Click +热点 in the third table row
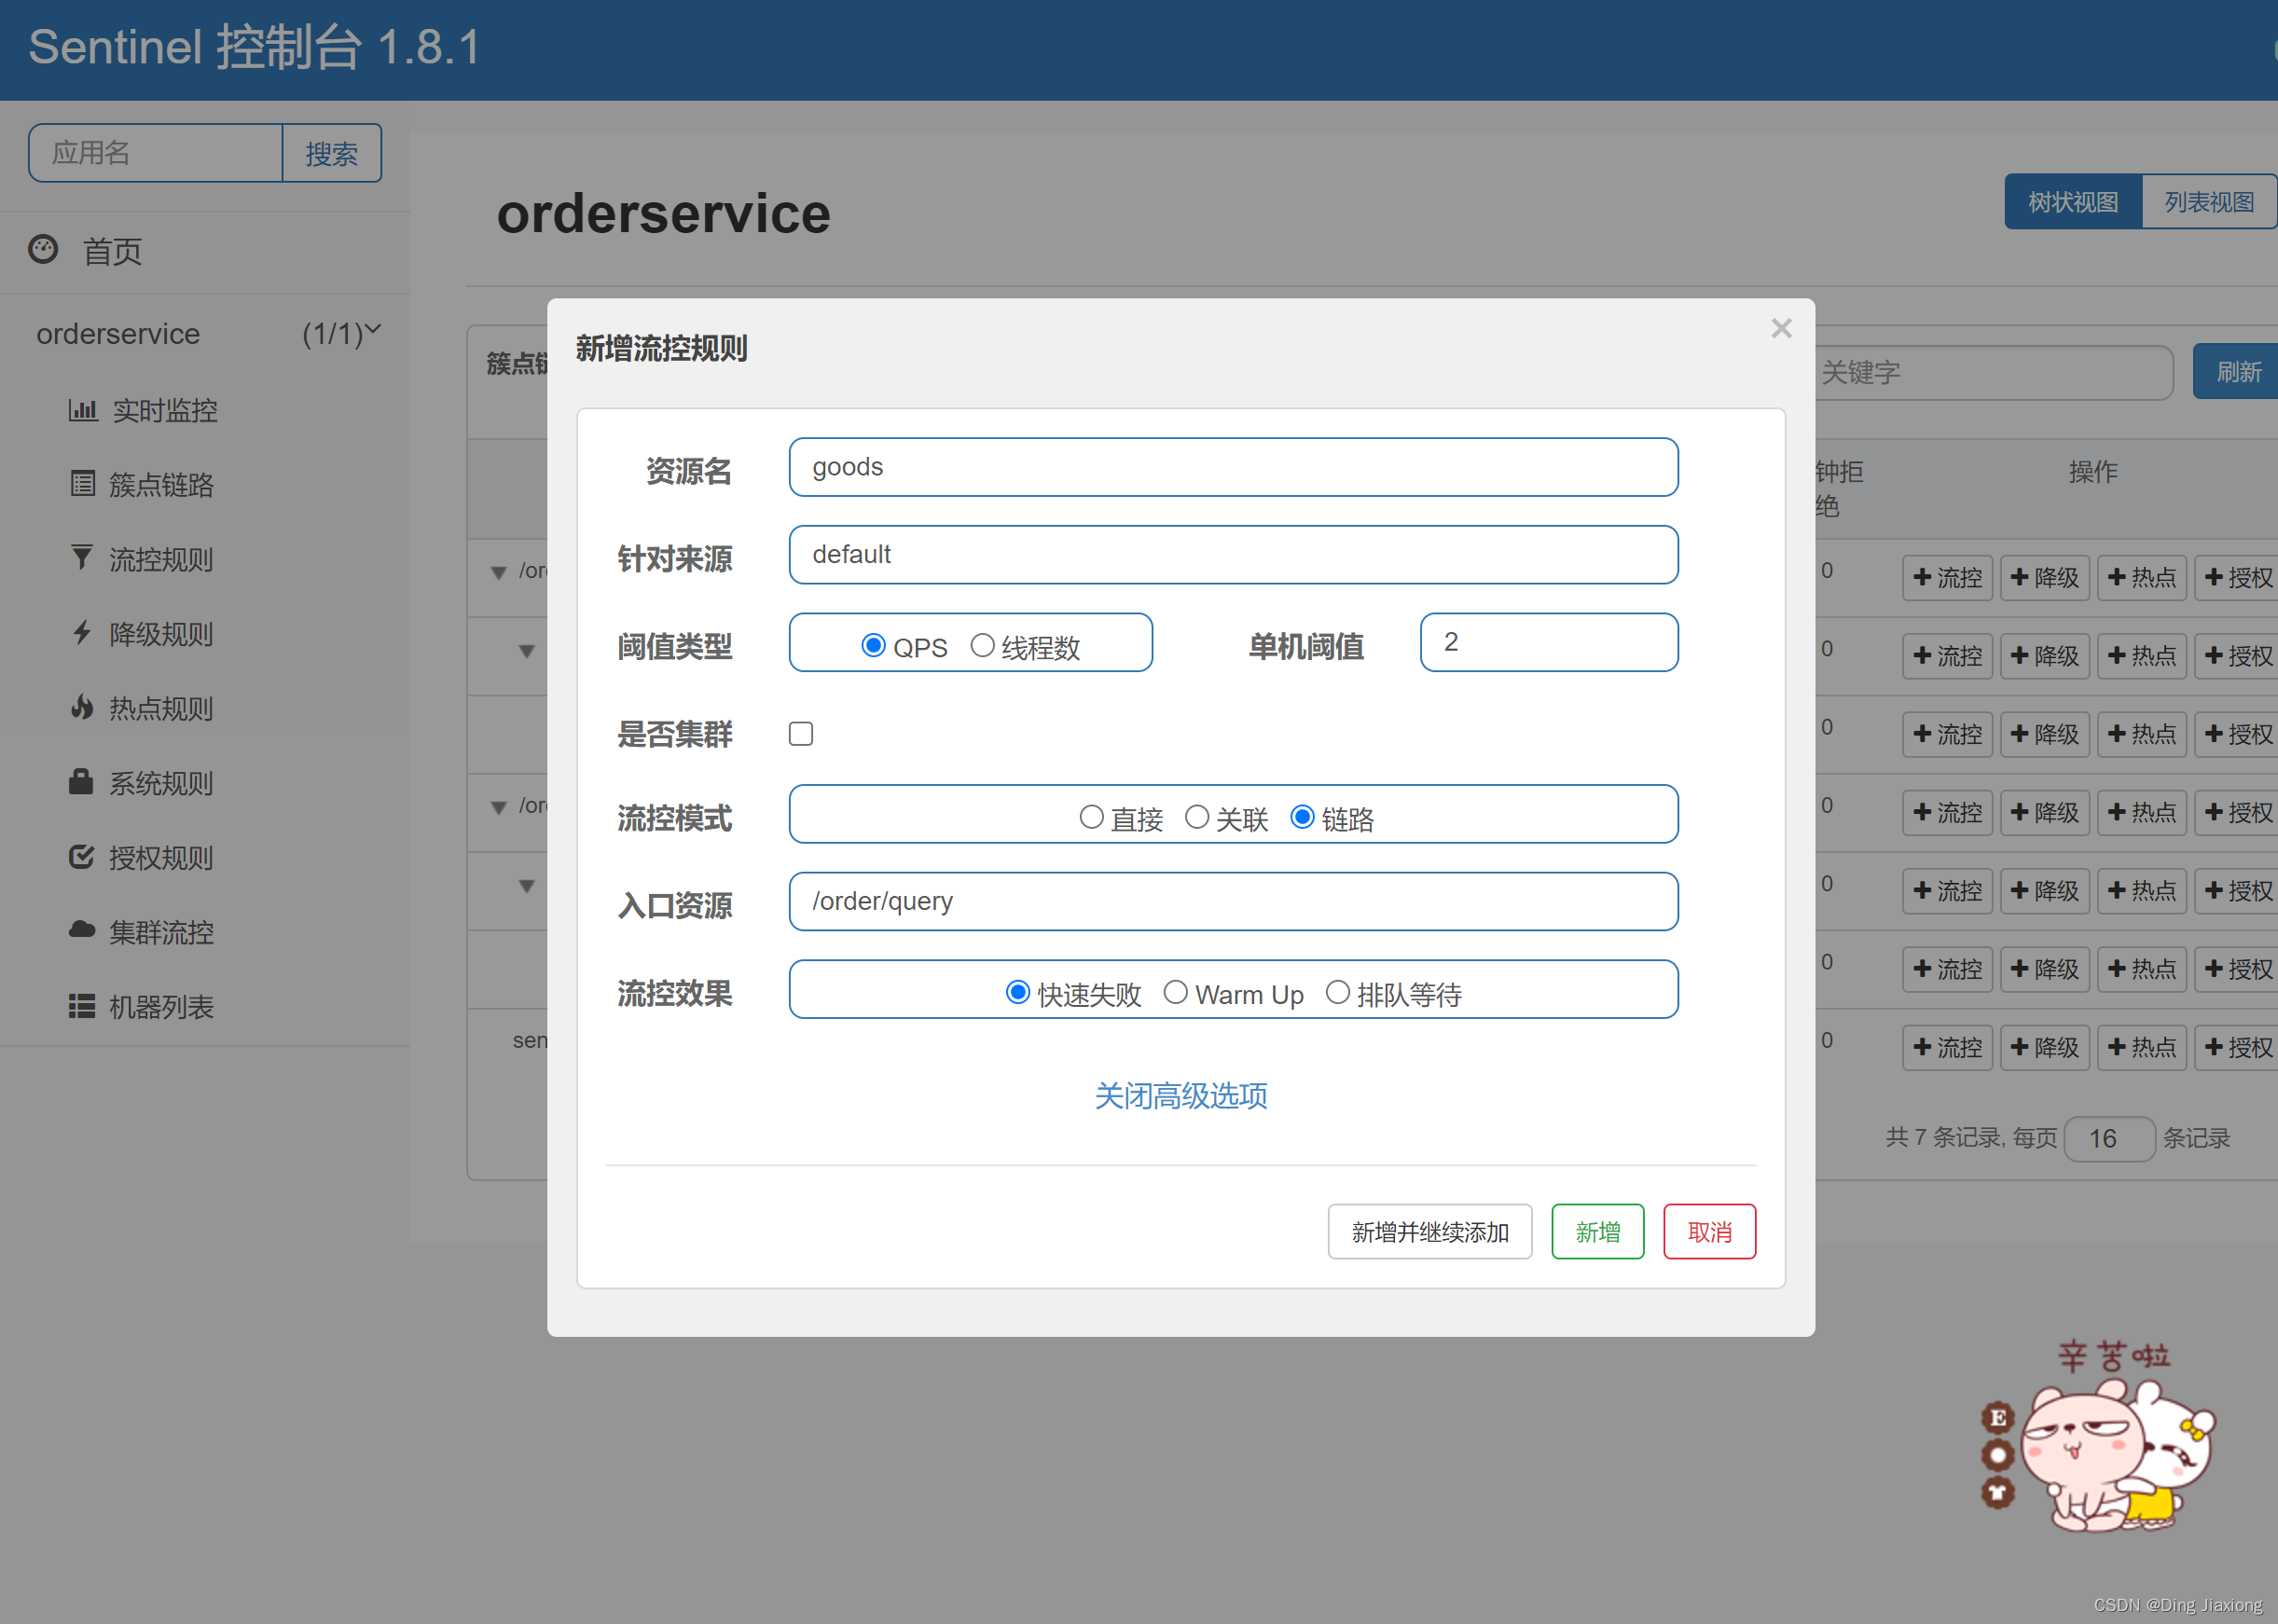This screenshot has width=2278, height=1624. [x=2142, y=734]
